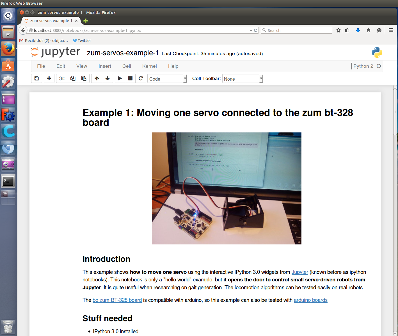Paste cells below using the clipboard icon
398x336 pixels.
[84, 78]
